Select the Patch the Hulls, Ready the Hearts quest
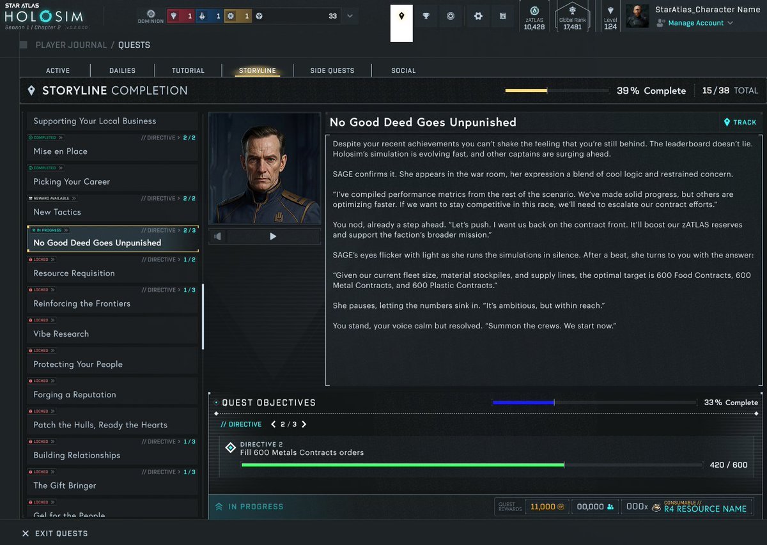Screen dimensions: 767x545 [x=112, y=420]
